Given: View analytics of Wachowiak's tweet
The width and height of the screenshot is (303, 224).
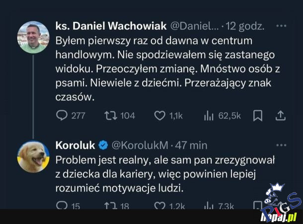Looking at the screenshot, I should (209, 116).
